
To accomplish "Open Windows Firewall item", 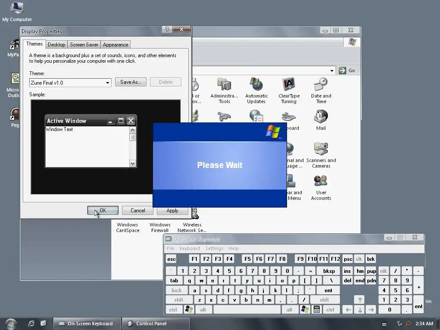I will (x=160, y=227).
